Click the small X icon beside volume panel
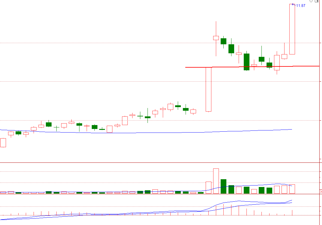The image size is (322, 225). pyautogui.click(x=321, y=191)
